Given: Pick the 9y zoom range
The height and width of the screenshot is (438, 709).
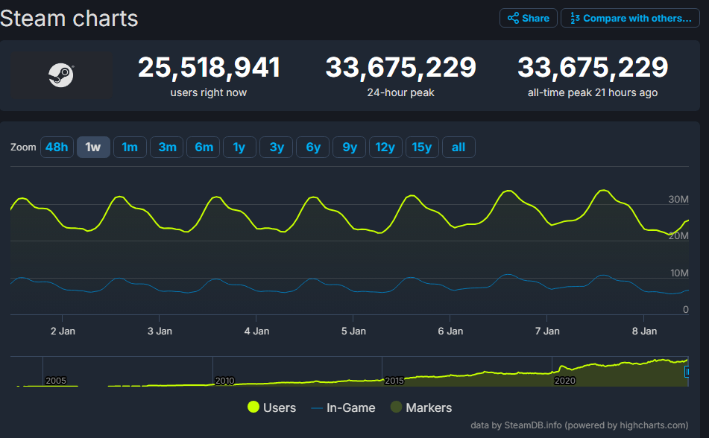Looking at the screenshot, I should [x=350, y=147].
